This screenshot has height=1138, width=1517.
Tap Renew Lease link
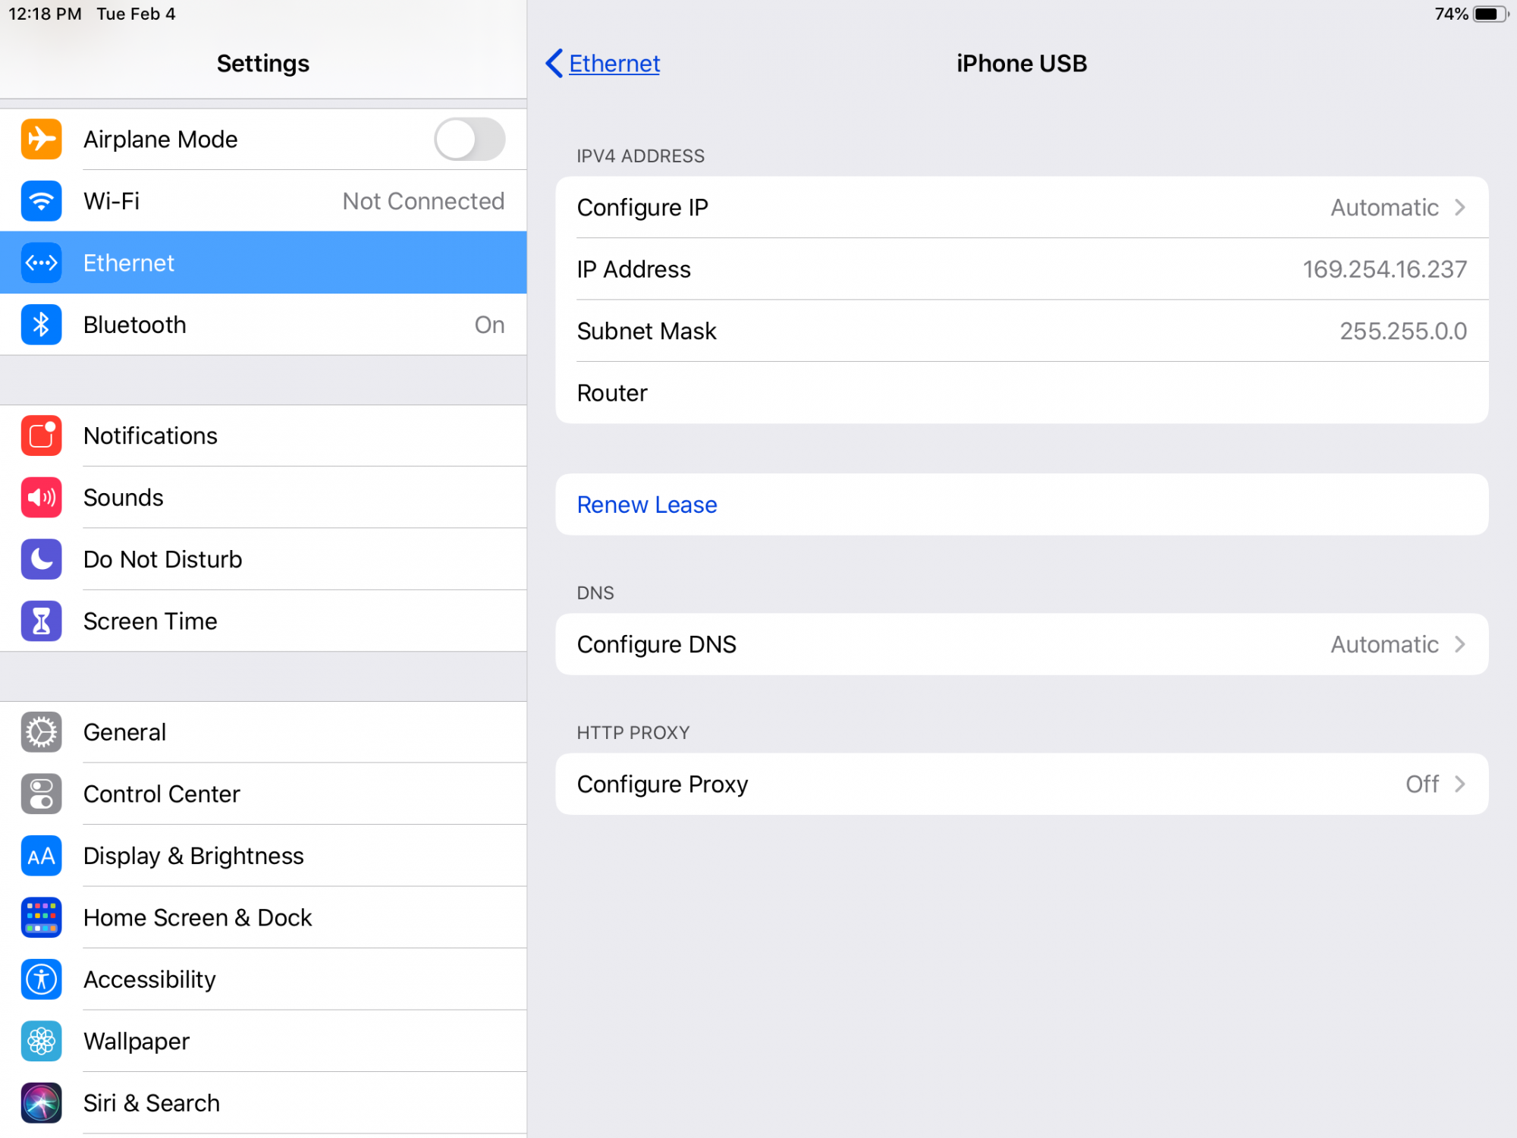pyautogui.click(x=646, y=505)
